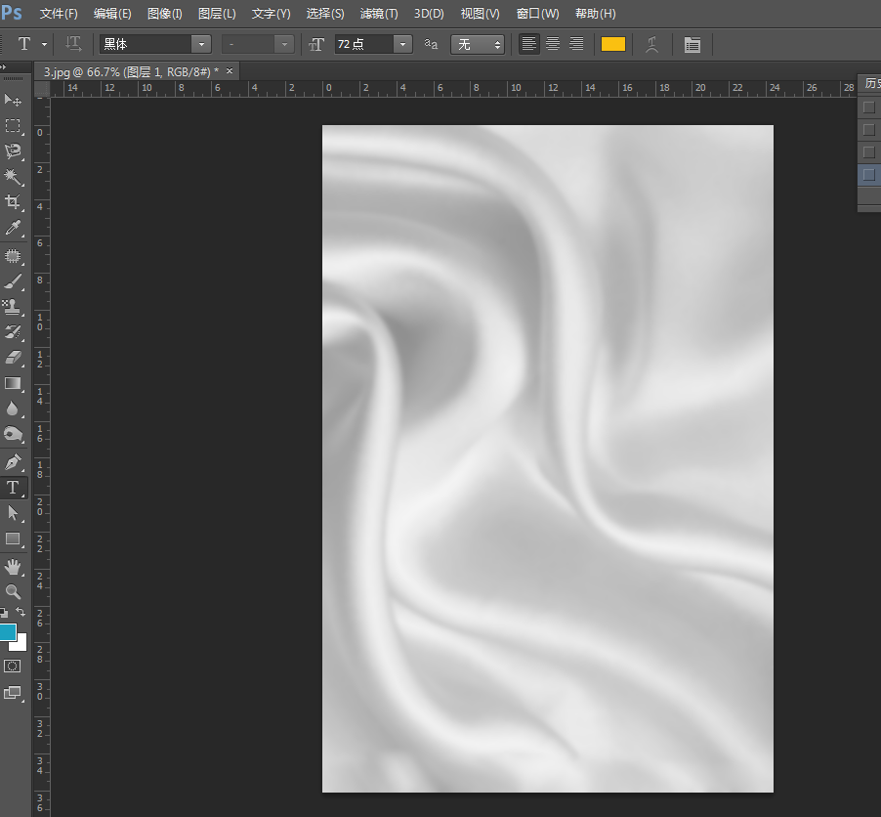
Task: Open the 文字(Y) menu
Action: click(271, 14)
